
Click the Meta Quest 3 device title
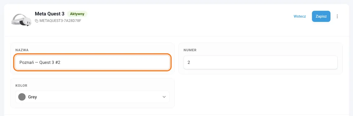[x=50, y=14]
